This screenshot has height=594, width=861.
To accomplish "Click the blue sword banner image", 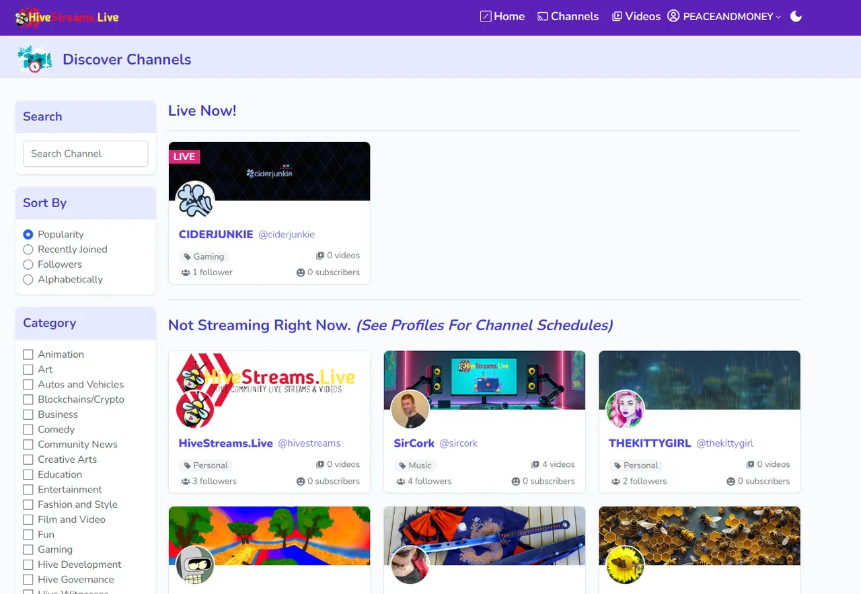I will [x=484, y=535].
